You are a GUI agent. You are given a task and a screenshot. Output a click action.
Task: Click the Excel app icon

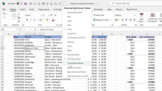pos(4,4)
